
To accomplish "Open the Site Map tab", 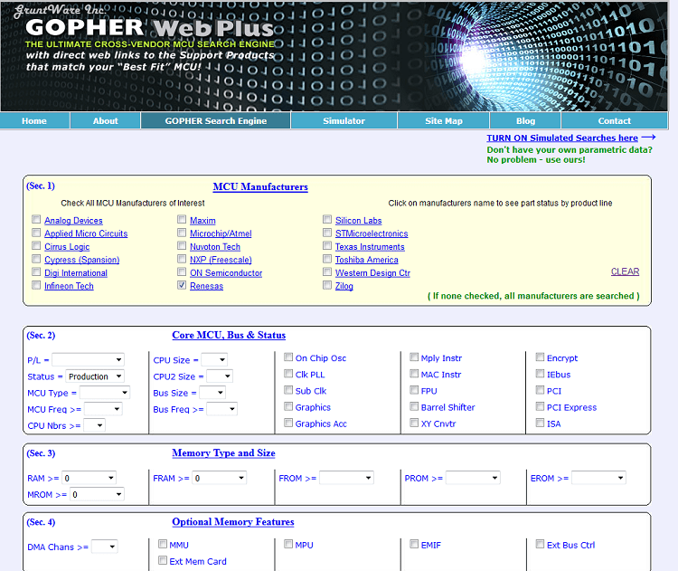I will (444, 120).
